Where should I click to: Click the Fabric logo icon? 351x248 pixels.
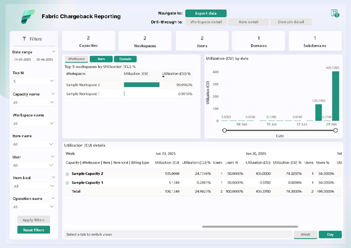pos(27,17)
